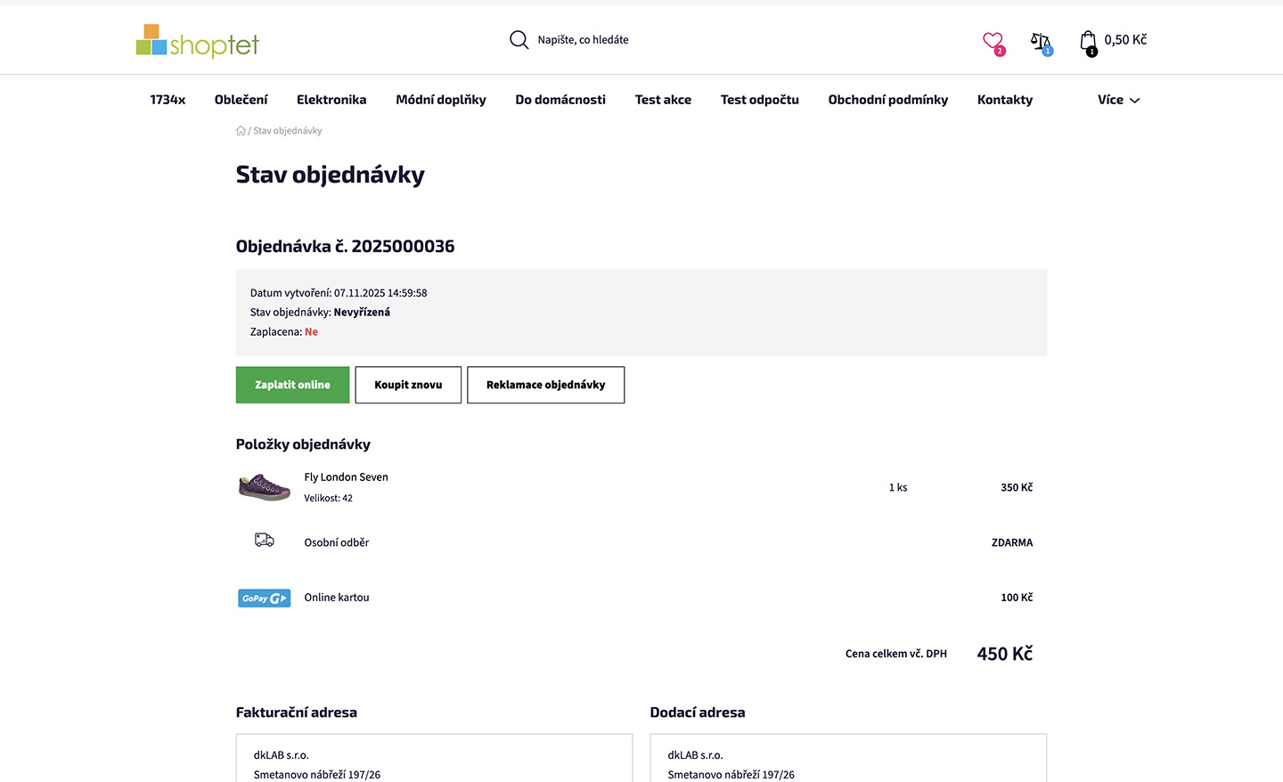This screenshot has width=1283, height=782.
Task: Open the wishlist heart icon
Action: click(993, 41)
